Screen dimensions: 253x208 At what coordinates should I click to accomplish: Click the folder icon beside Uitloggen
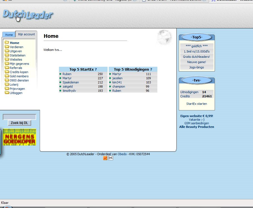point(7,93)
